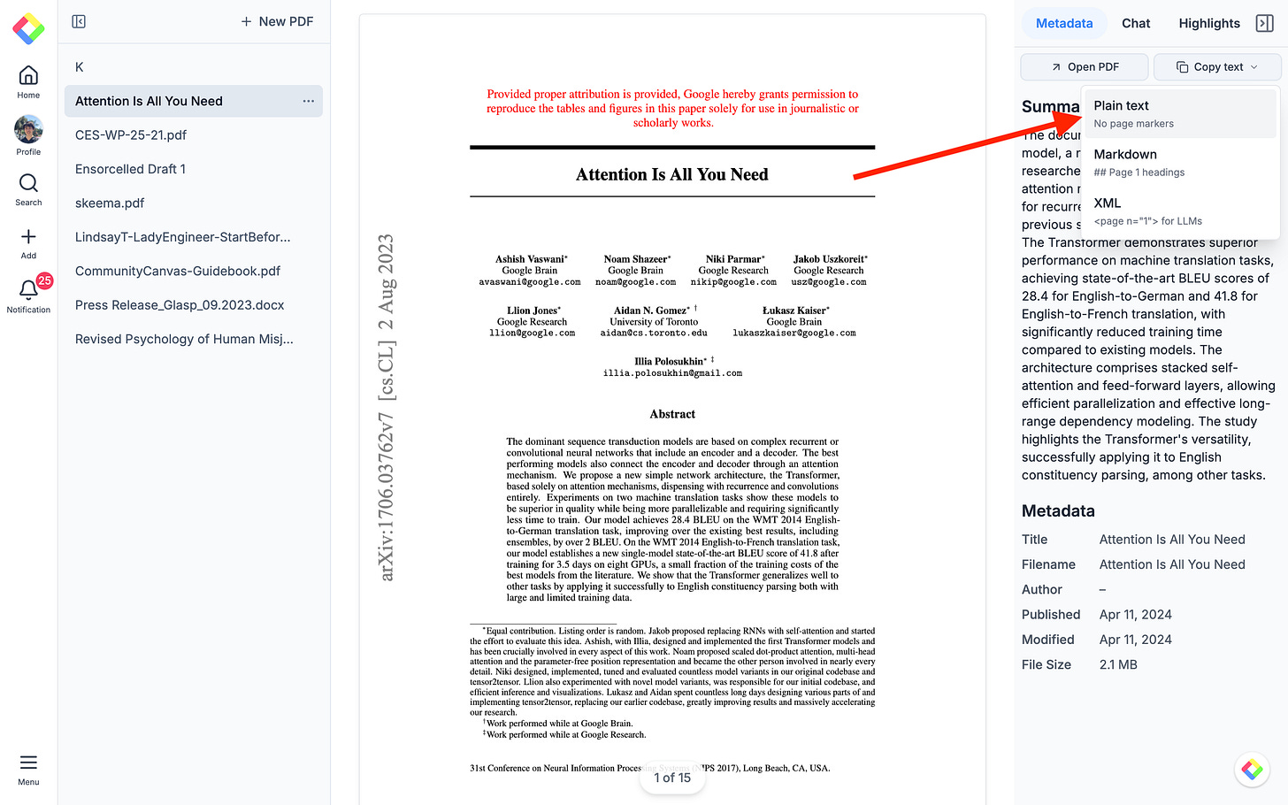Click the Glasp colorful logo icon
This screenshot has width=1288, height=805.
(28, 29)
